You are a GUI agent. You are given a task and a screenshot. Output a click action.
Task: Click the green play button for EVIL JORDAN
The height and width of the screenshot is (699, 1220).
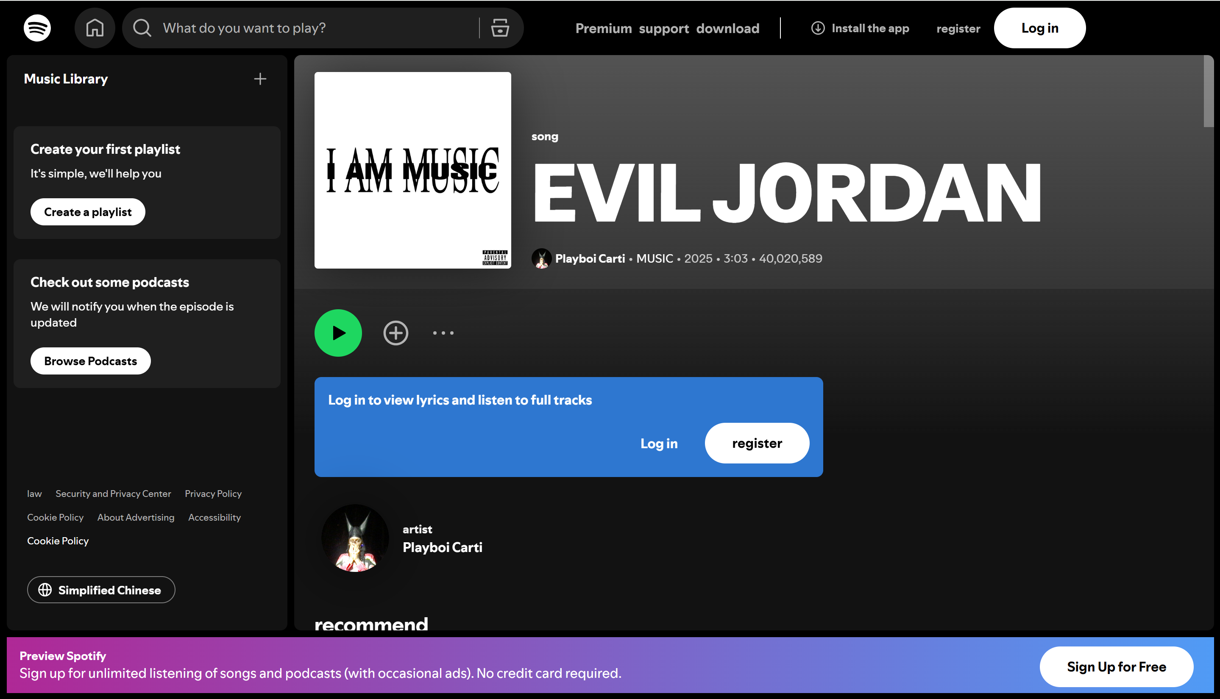click(338, 332)
